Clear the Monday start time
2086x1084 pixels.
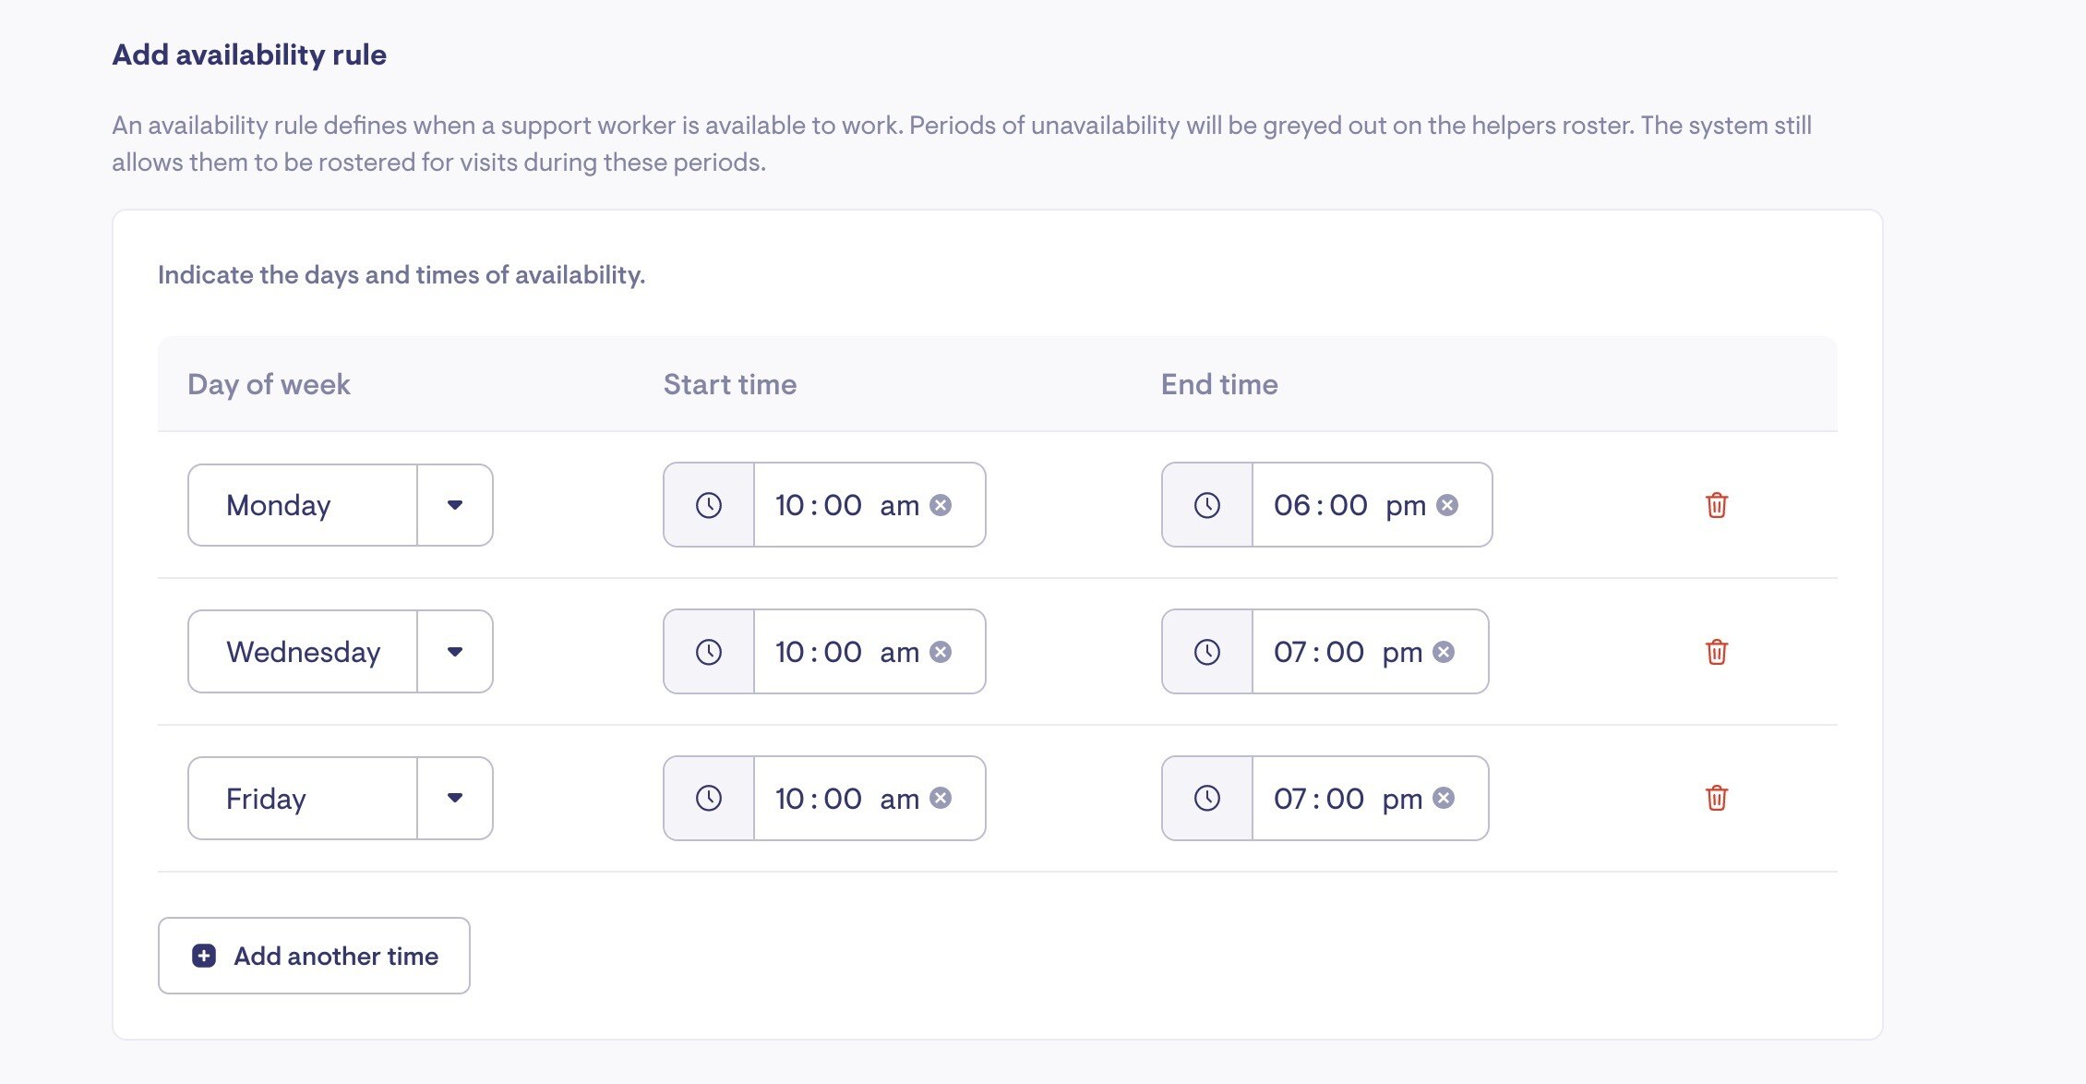[x=941, y=505]
